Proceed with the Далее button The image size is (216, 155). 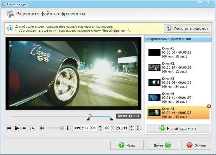pyautogui.click(x=162, y=145)
